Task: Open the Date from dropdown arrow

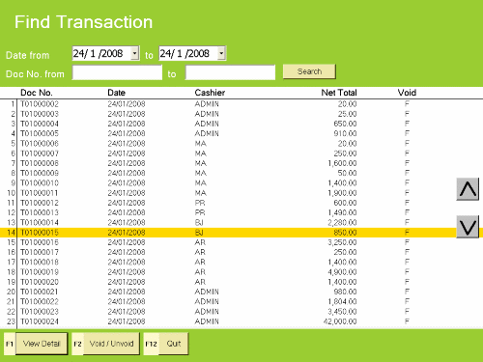Action: (135, 53)
